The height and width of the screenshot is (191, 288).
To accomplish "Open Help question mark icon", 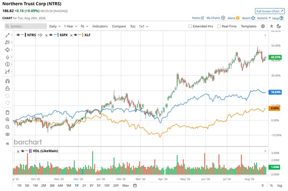I will 281,18.
